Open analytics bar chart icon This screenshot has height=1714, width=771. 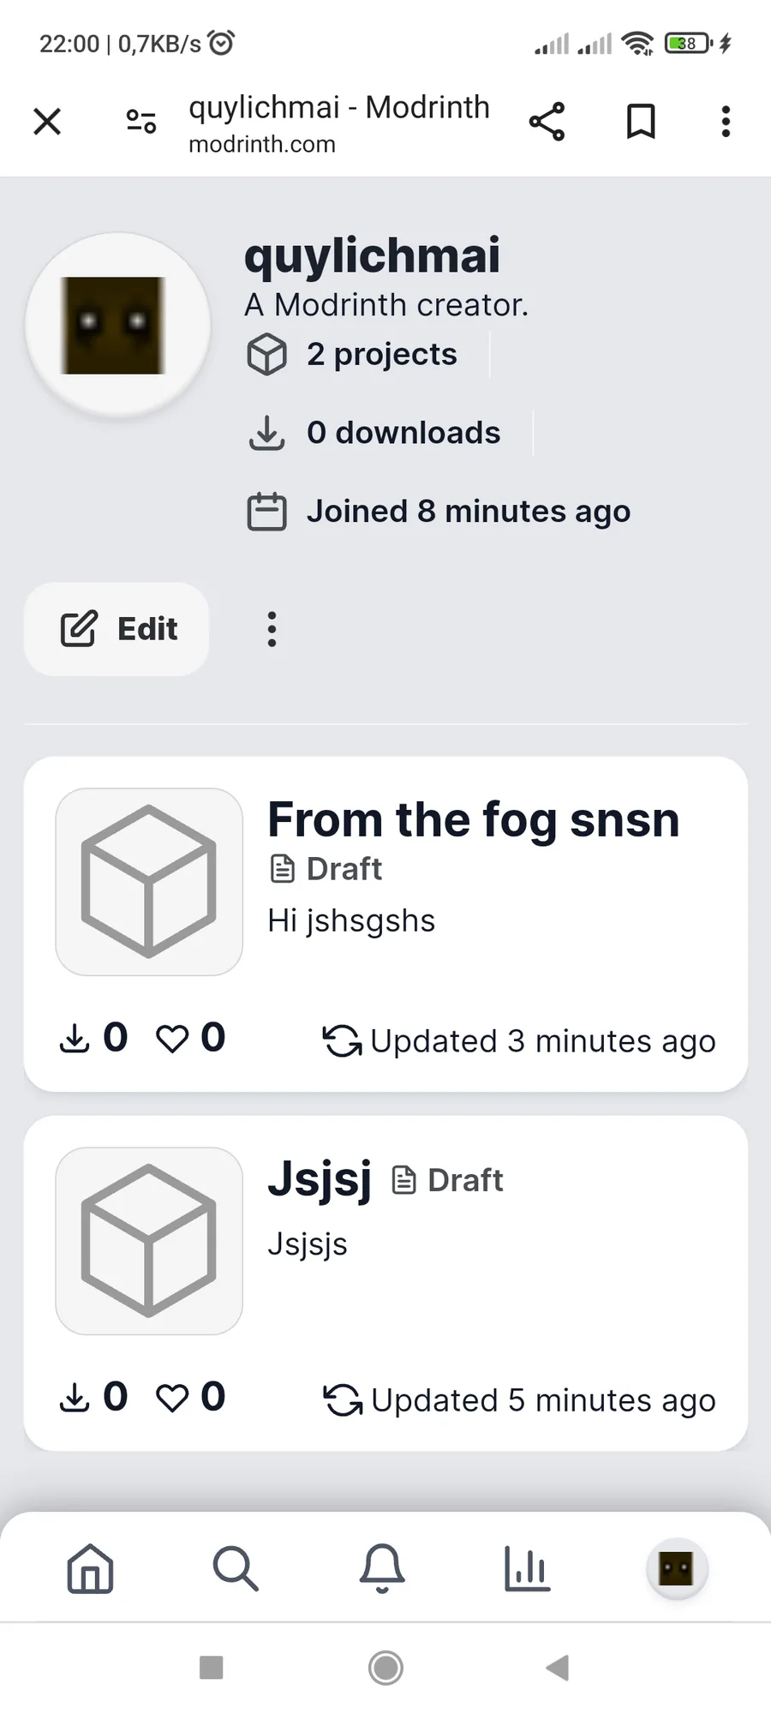click(x=527, y=1568)
